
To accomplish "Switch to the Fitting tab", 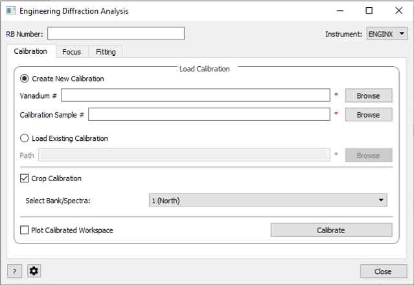I will click(x=106, y=52).
